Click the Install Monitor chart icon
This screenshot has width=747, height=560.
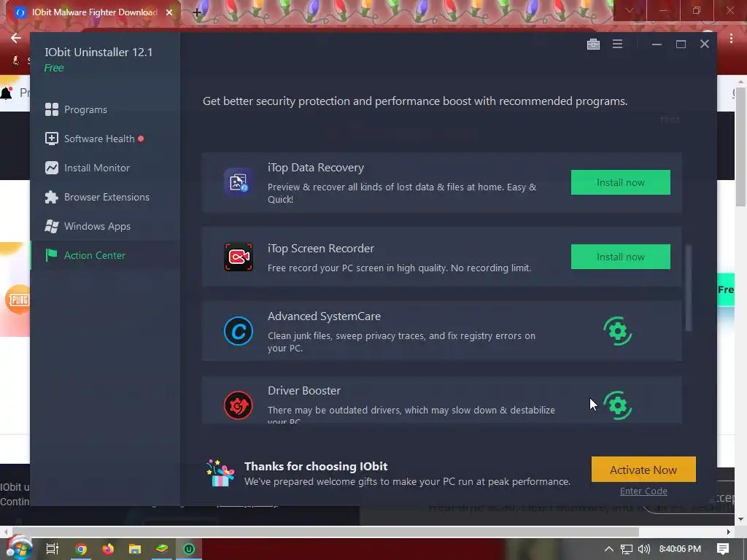coord(52,168)
